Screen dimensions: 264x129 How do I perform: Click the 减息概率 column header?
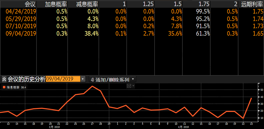[x=83, y=4]
